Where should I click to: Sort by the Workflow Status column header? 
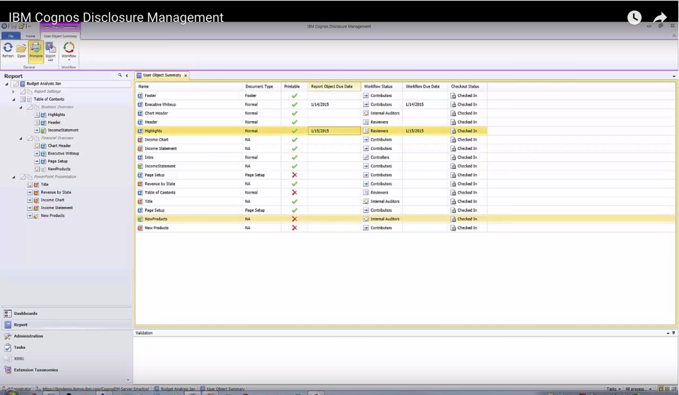pyautogui.click(x=378, y=87)
